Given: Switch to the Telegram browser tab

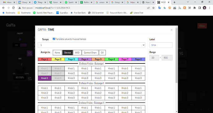Looking at the screenshot, I should (x=40, y=2).
